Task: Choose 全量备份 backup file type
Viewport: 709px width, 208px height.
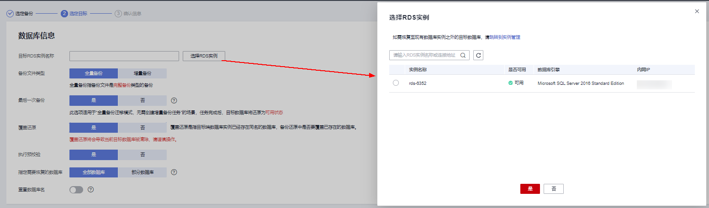Action: tap(94, 73)
